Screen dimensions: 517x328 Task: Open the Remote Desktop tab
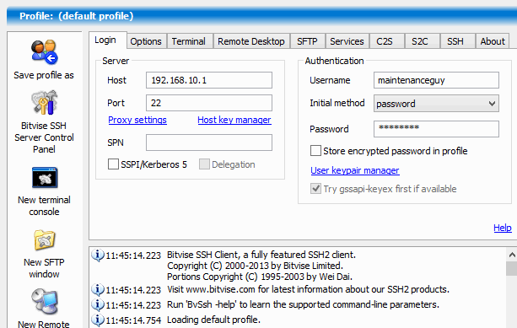coord(251,41)
